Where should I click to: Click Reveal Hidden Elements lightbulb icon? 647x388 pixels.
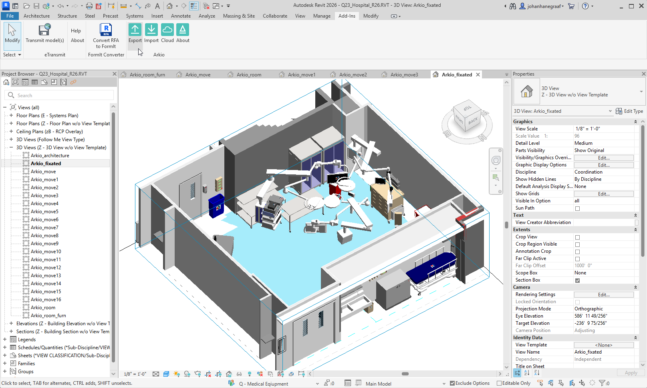250,374
